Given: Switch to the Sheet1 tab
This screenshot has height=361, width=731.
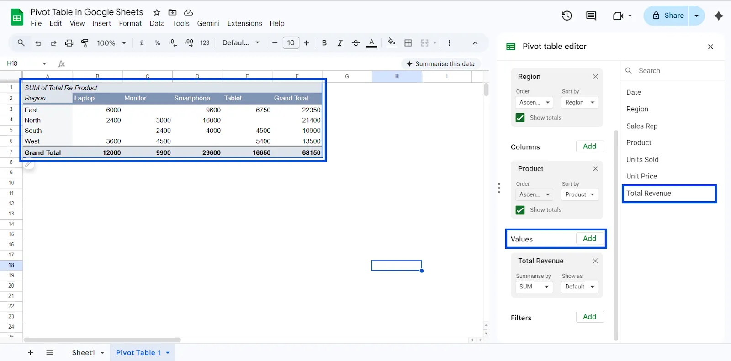Looking at the screenshot, I should coord(84,353).
